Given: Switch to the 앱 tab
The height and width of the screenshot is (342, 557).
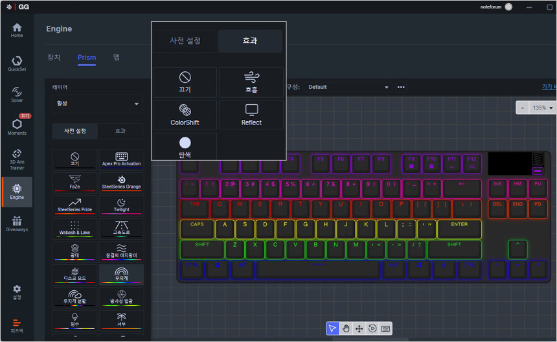Looking at the screenshot, I should pyautogui.click(x=117, y=58).
